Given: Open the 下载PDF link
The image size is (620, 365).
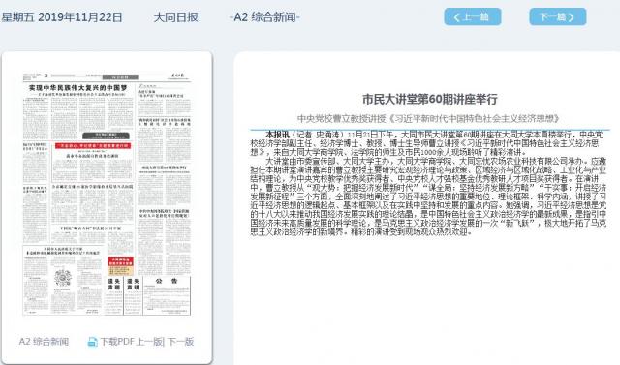Looking at the screenshot, I should click(117, 342).
